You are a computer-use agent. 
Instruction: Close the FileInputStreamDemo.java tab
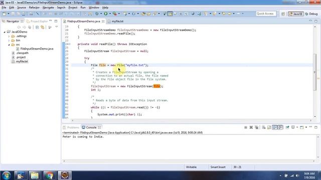coord(103,21)
